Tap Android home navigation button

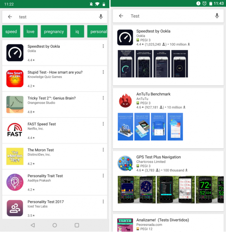click(55, 225)
